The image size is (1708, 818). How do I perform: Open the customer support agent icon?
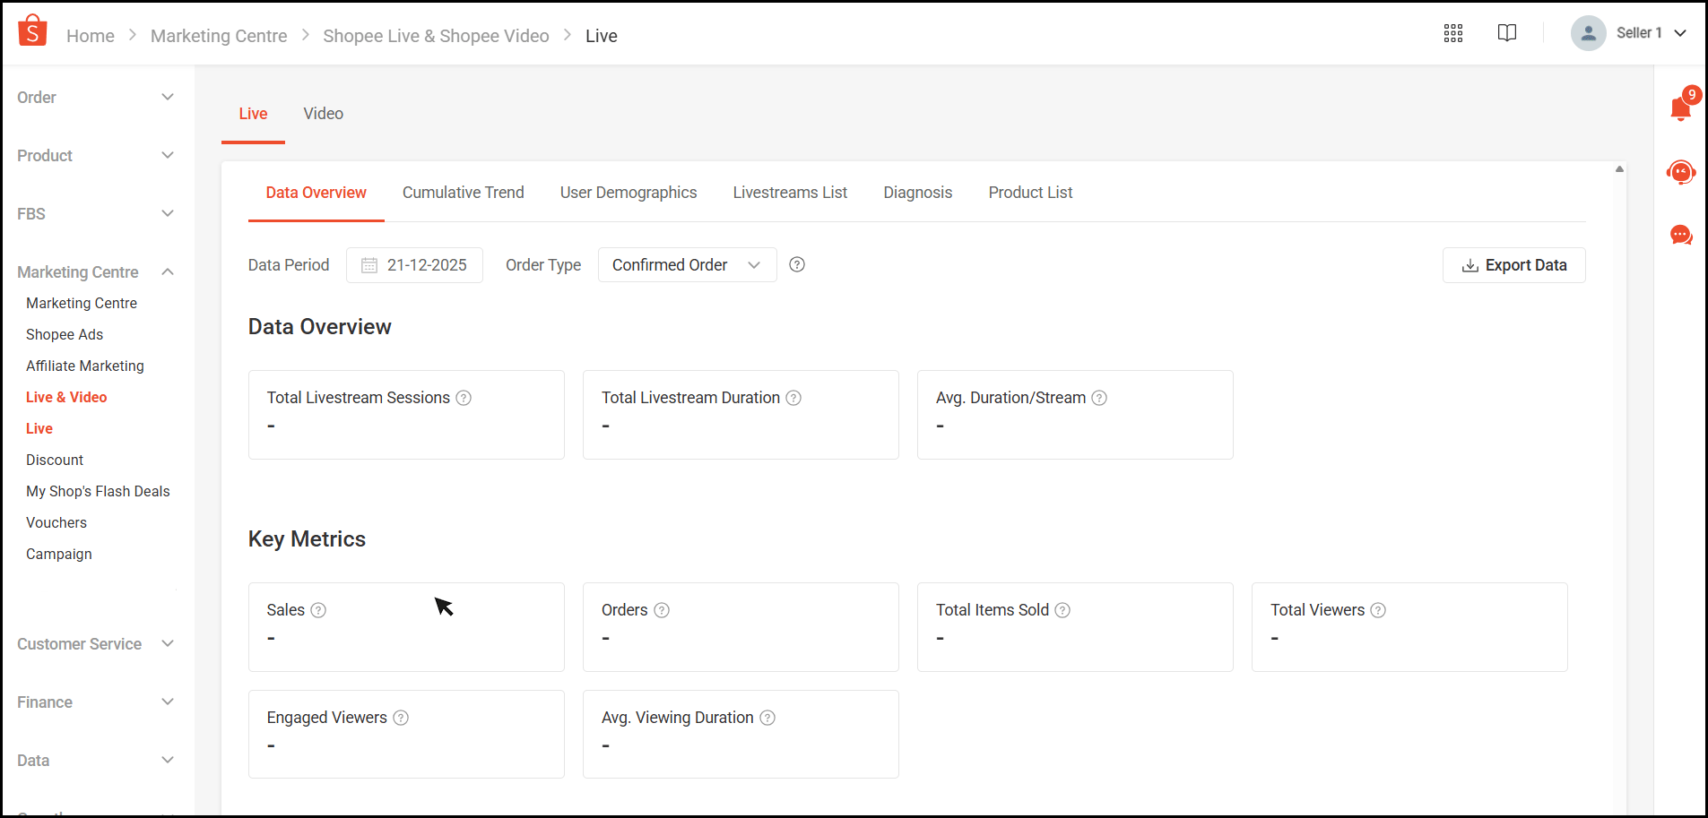1681,171
